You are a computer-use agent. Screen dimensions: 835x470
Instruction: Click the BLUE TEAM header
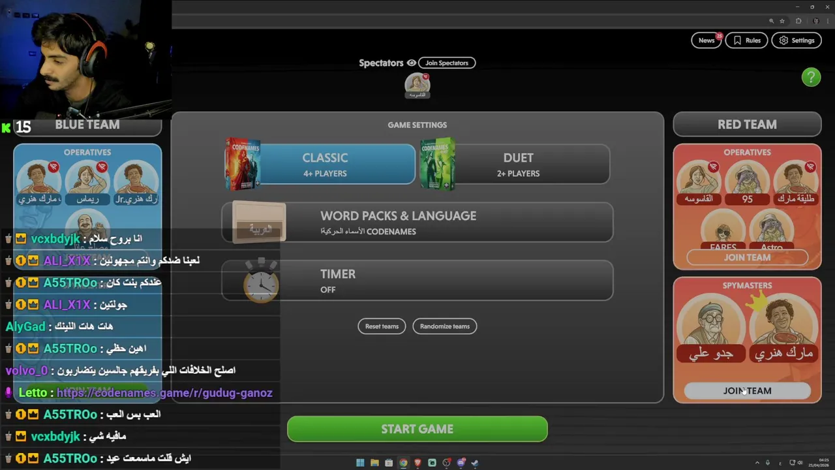[x=87, y=124]
